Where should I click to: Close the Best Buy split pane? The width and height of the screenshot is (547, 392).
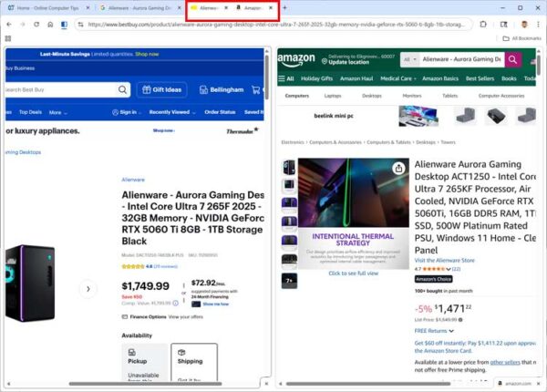266,384
